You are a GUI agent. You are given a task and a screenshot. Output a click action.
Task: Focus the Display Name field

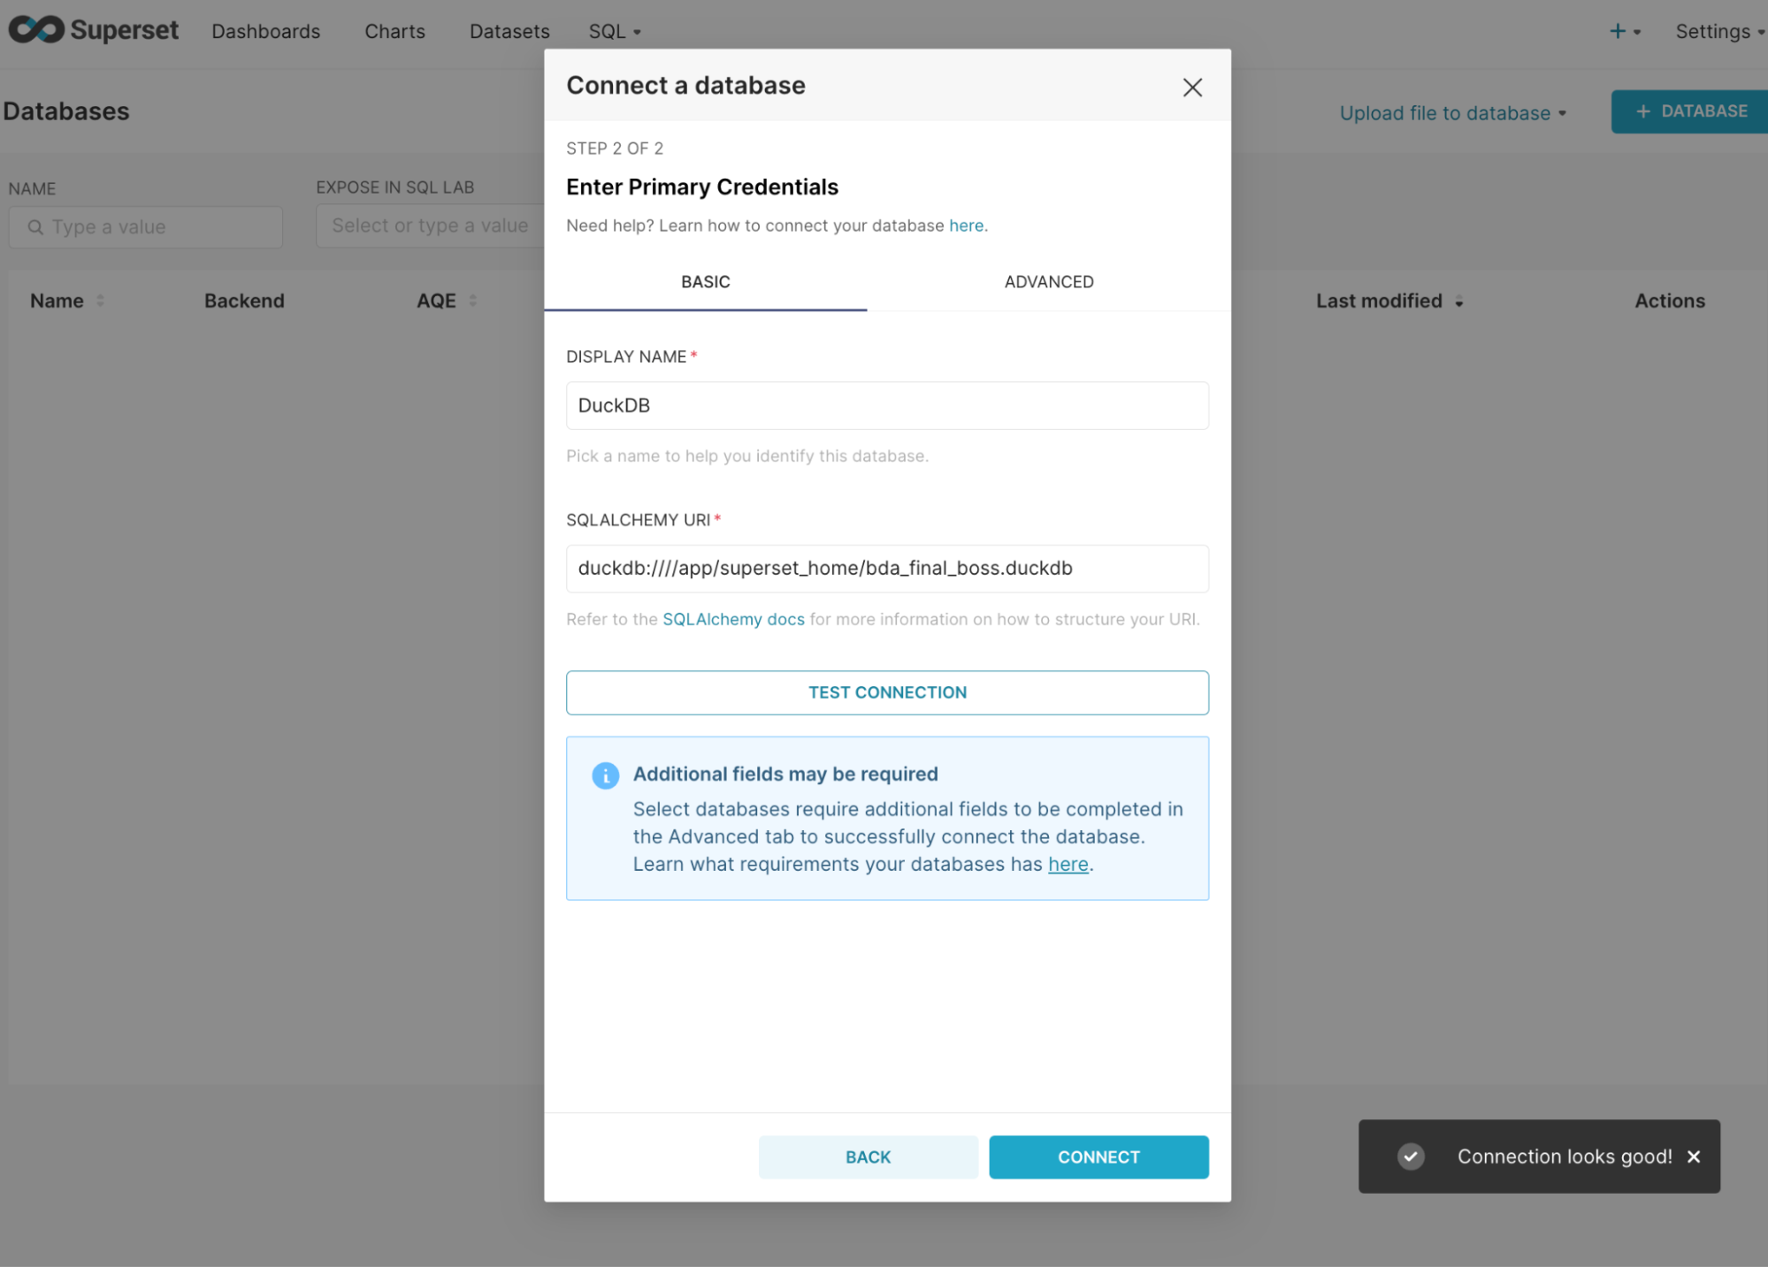[887, 405]
